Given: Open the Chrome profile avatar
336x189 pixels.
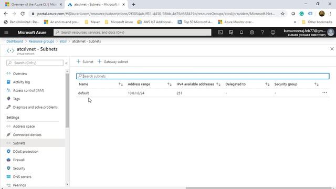Looking at the screenshot, I should click(x=322, y=14).
